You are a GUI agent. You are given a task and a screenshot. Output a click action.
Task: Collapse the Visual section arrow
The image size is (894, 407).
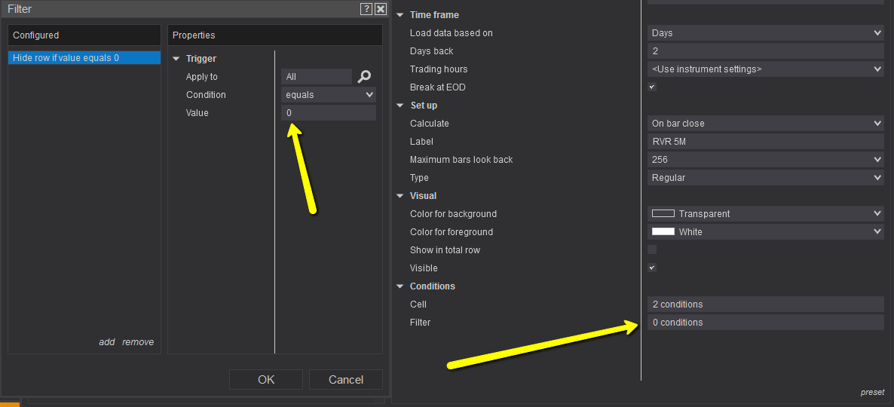(x=400, y=196)
